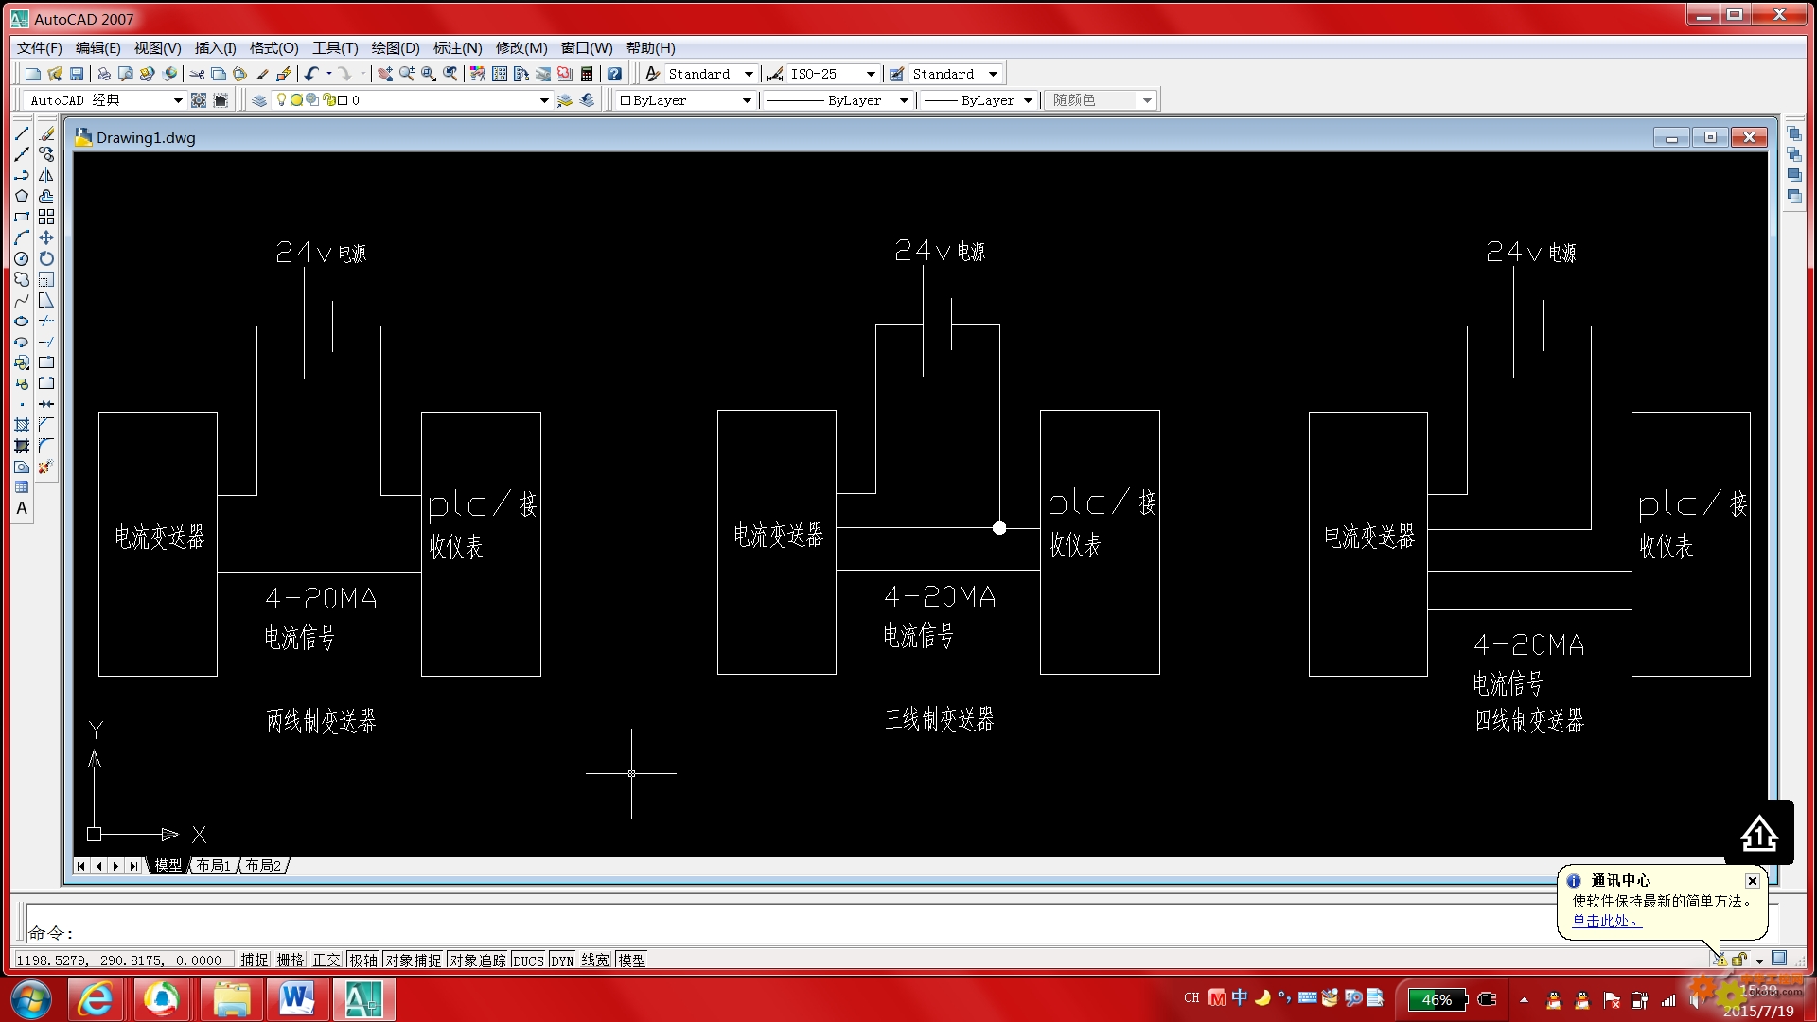This screenshot has height=1022, width=1817.
Task: Switch to the 布局2 layout tab
Action: [263, 866]
